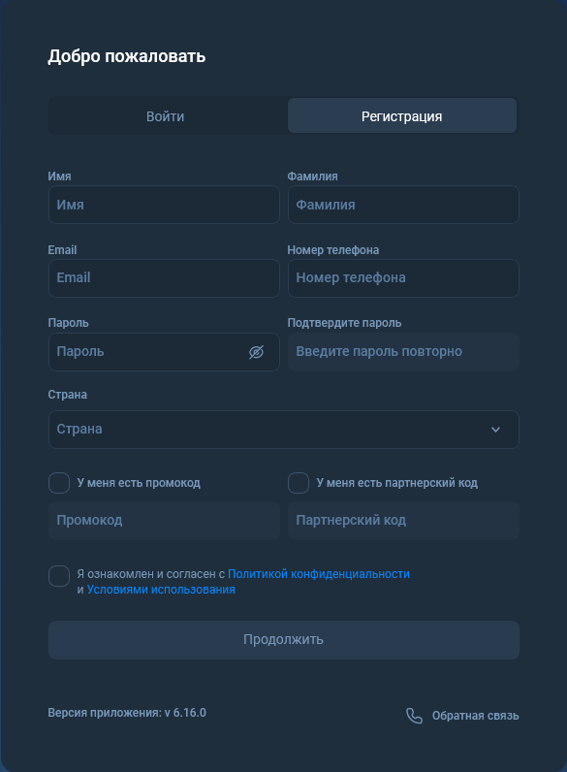
Task: Switch to the Войти tab
Action: coord(166,116)
